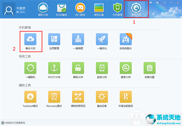Screen dimensions: 182x126
Task: Click the 登录 login link
Action: [22, 12]
